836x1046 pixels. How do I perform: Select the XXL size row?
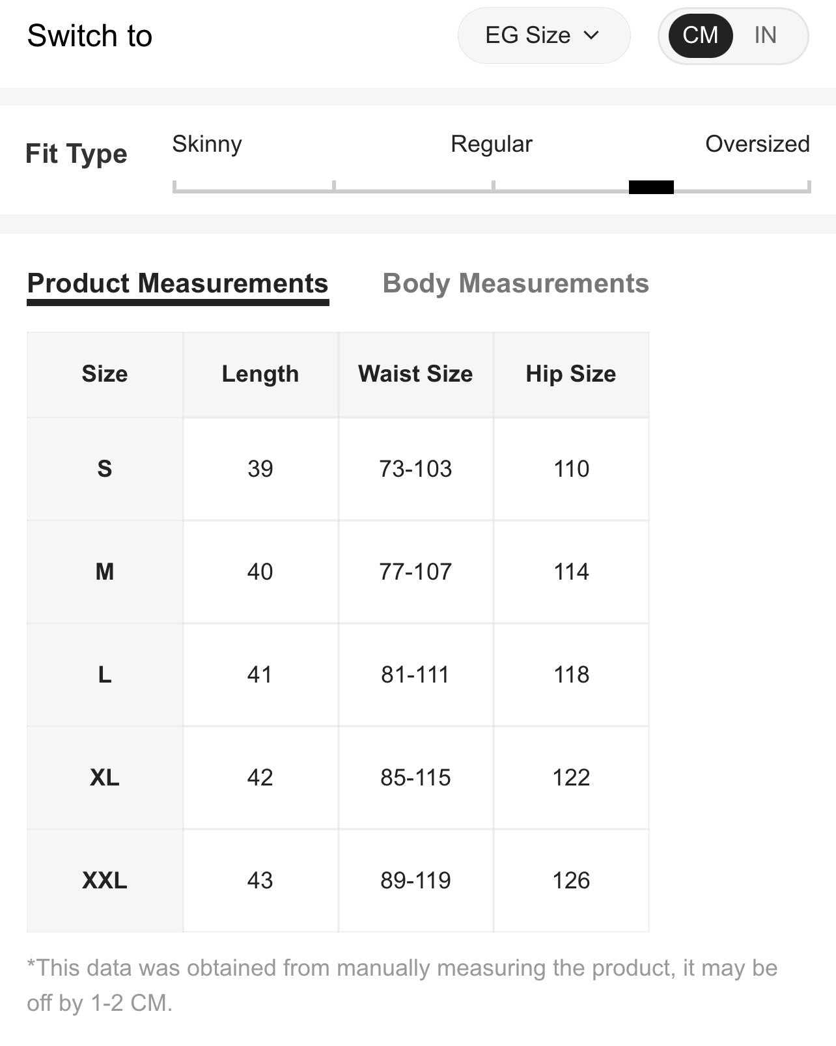[x=105, y=881]
